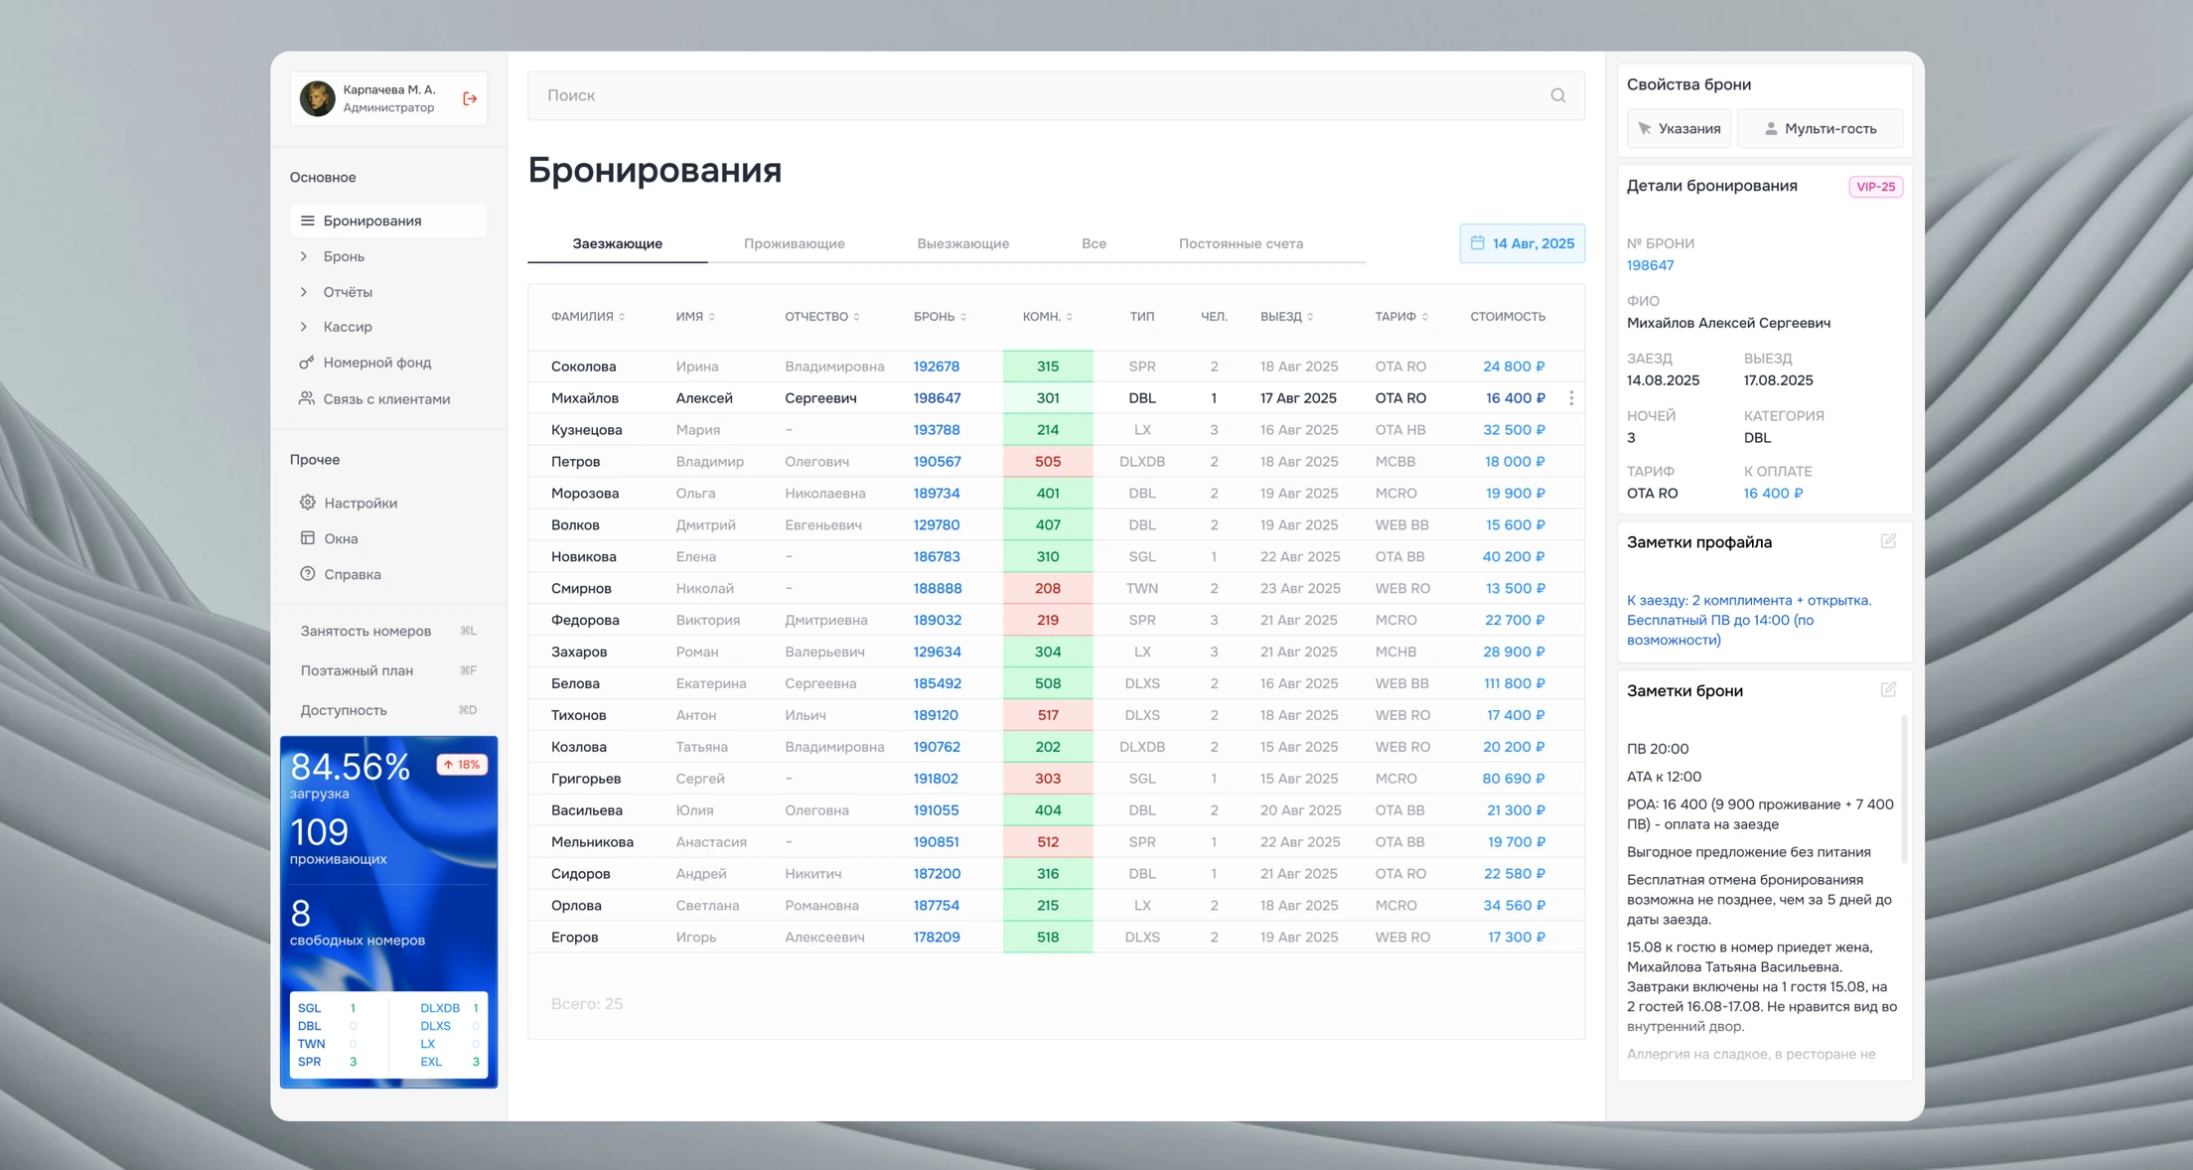This screenshot has width=2193, height=1170.
Task: Open the 14 Авг, 2025 date picker
Action: pos(1522,243)
